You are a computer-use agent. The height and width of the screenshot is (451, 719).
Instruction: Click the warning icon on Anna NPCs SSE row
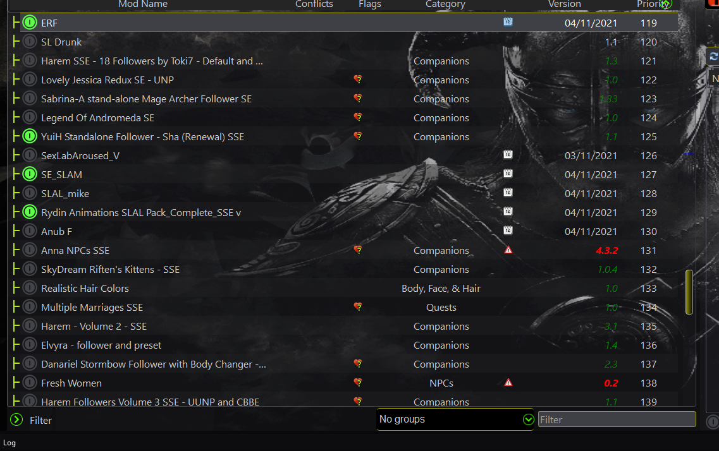coord(508,250)
